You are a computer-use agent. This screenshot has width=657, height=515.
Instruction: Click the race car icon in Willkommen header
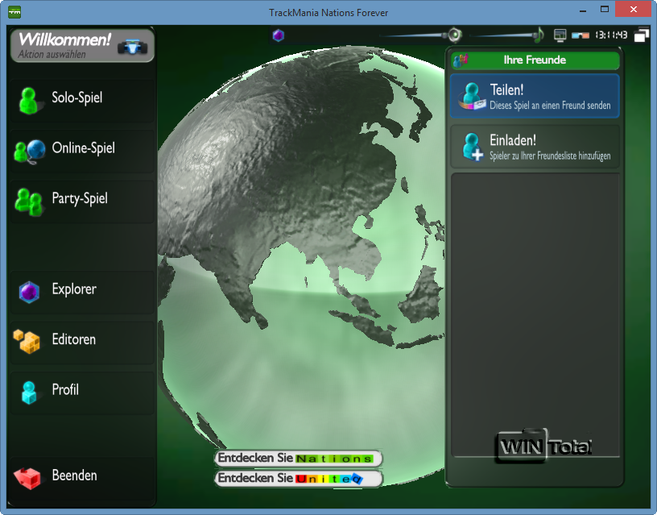coord(132,46)
